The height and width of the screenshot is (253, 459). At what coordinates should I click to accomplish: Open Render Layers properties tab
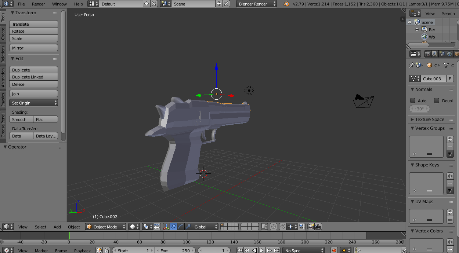click(x=435, y=54)
